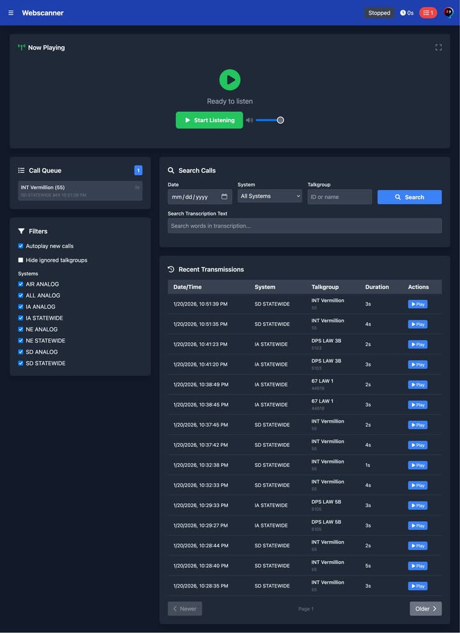Uncheck the IA ANALOG system
Viewport: 460px width, 633px height.
tap(20, 307)
